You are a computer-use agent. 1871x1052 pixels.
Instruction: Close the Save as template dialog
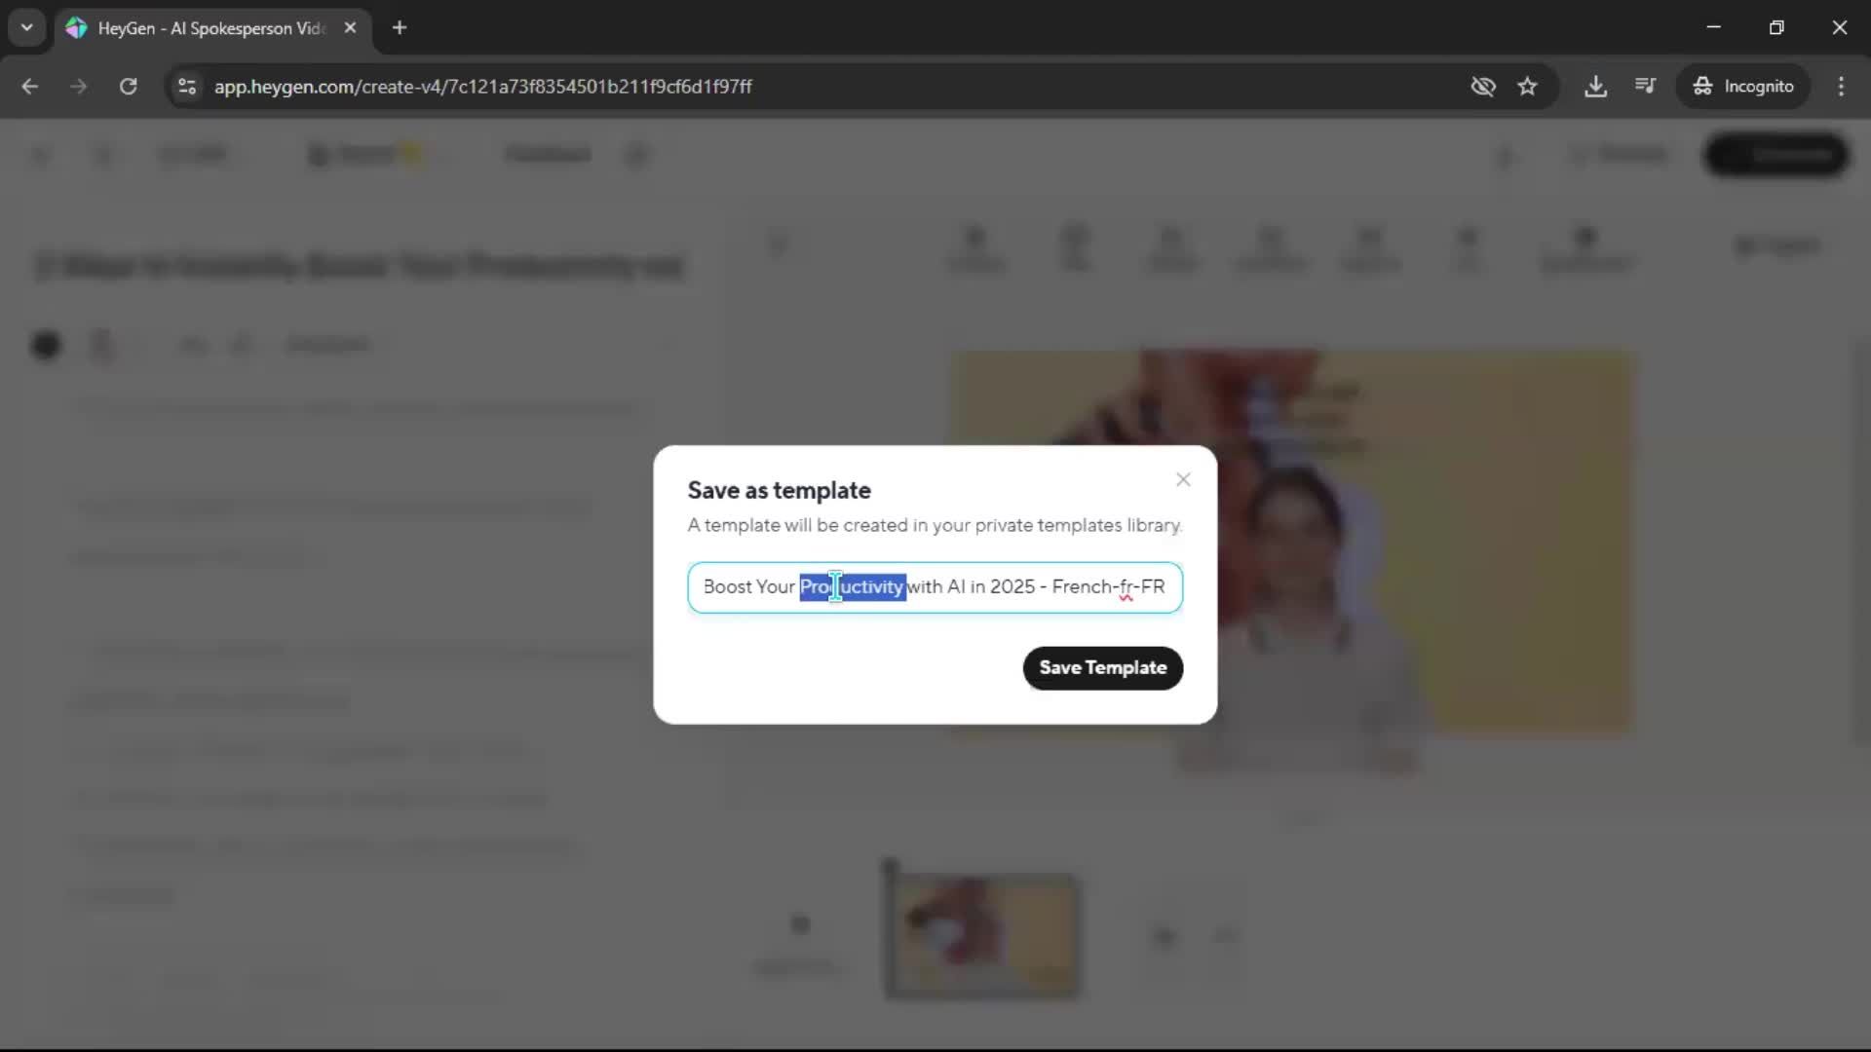coord(1183,479)
